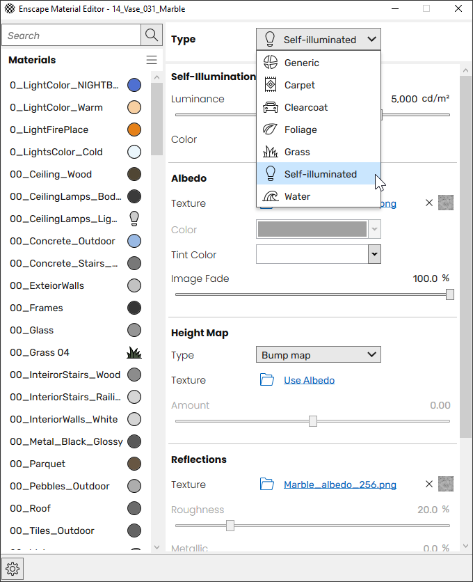This screenshot has width=473, height=582.
Task: Click the properties panel down scroll arrow
Action: pyautogui.click(x=465, y=546)
